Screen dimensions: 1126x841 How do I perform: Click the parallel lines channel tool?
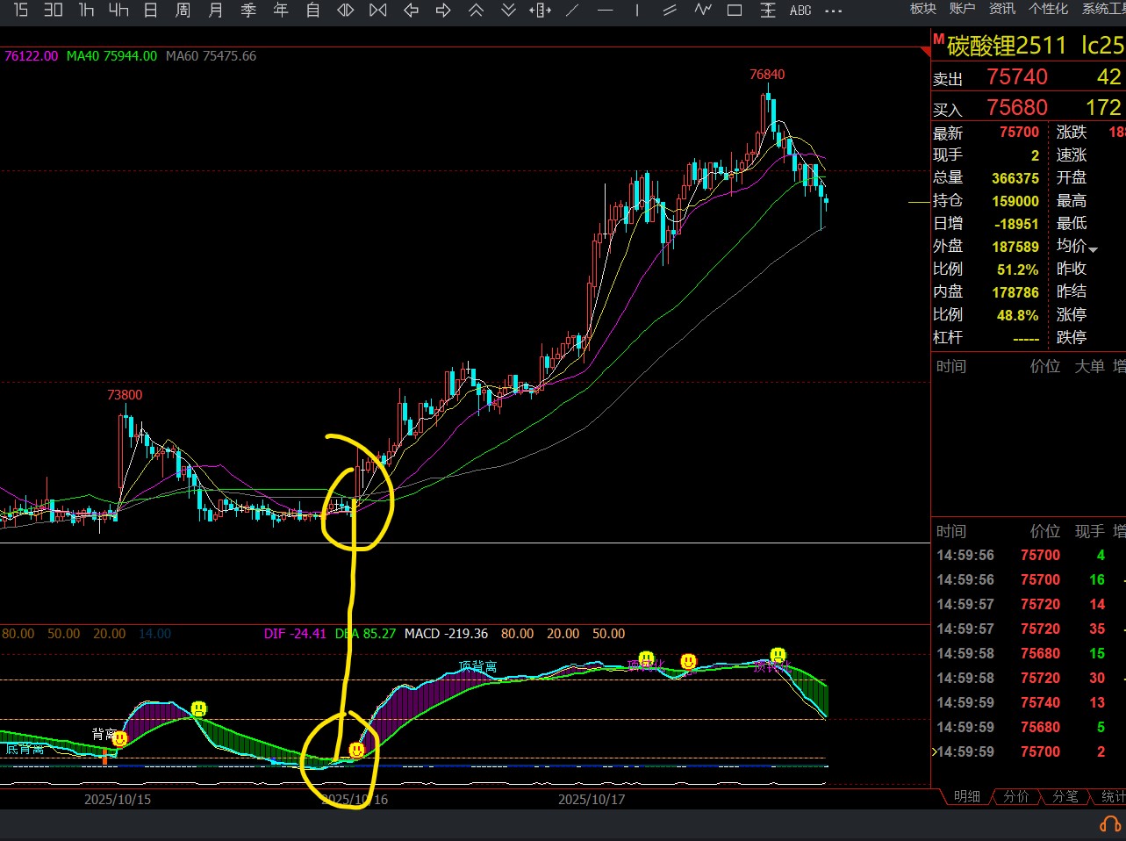[x=670, y=11]
